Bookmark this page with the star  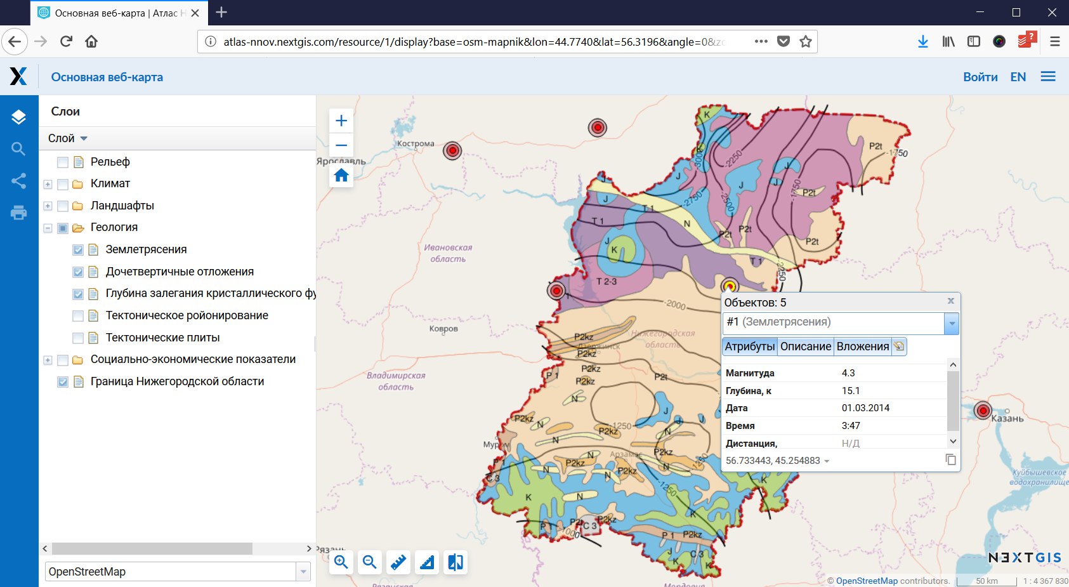click(x=806, y=41)
